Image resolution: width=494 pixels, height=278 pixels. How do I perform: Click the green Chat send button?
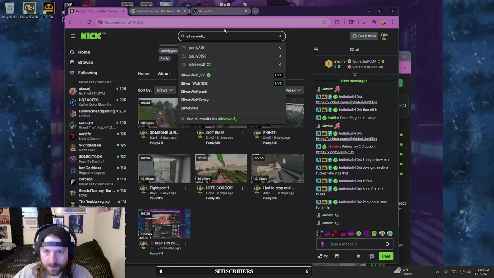pos(386,256)
